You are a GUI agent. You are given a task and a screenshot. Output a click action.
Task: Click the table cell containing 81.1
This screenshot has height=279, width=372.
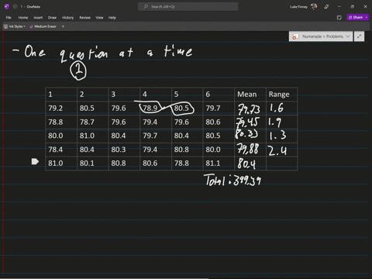219,164
